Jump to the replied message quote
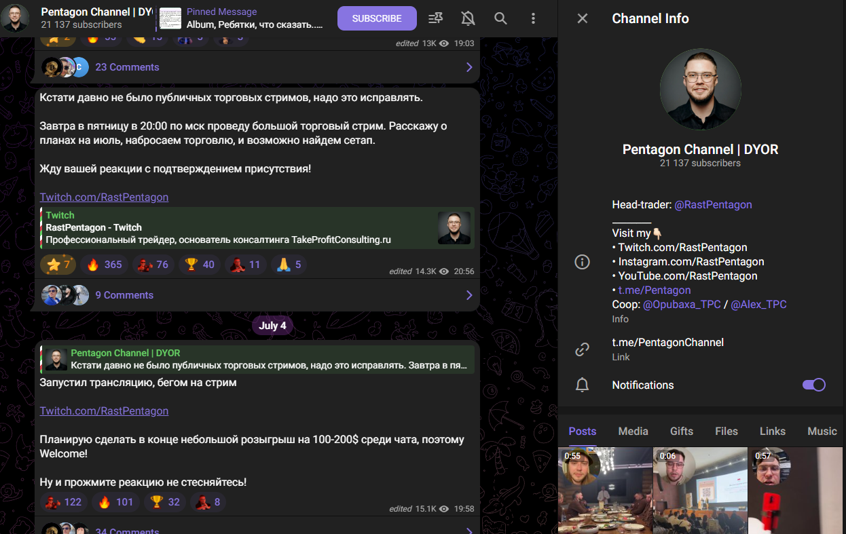 tap(257, 359)
